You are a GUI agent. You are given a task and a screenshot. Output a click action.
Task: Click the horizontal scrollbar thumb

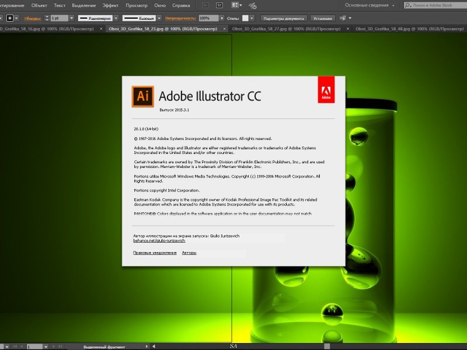(327, 346)
